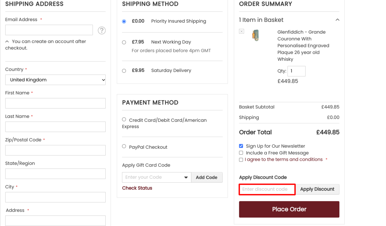Screen dimensions: 386x226
Task: Open the Country selection dropdown
Action: click(x=55, y=80)
